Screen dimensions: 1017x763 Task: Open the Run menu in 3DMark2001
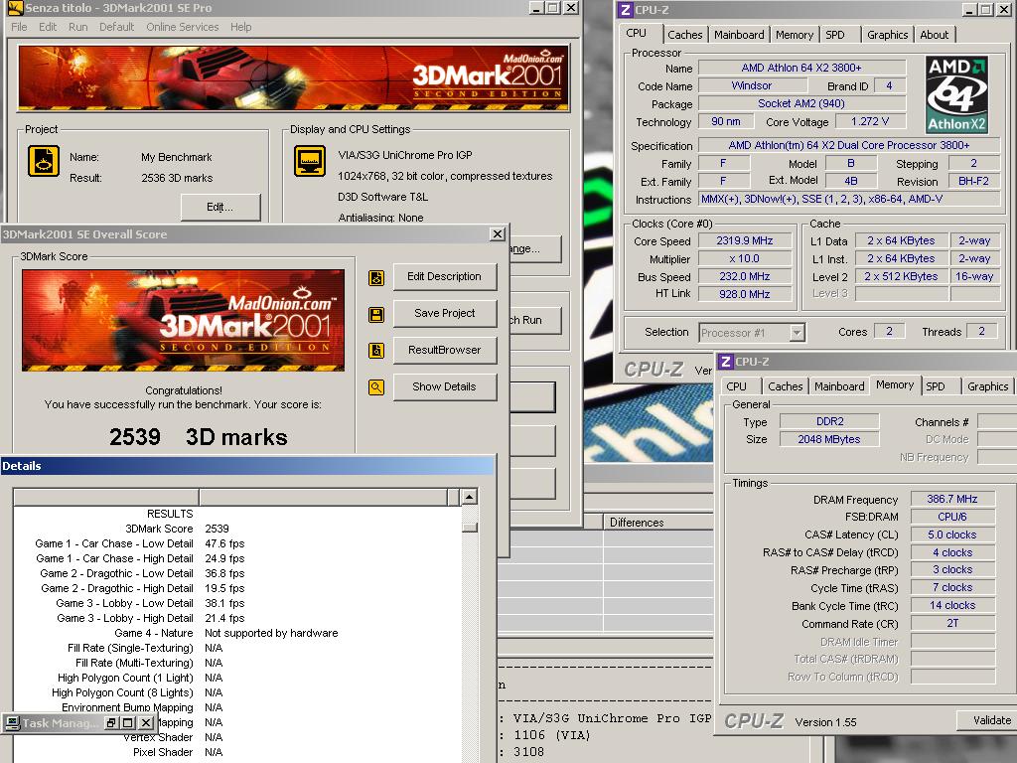[x=77, y=27]
